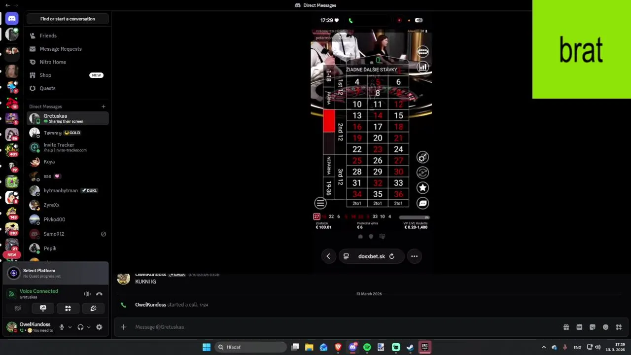Open attachment plus button in message bar
The image size is (631, 355).
click(124, 327)
